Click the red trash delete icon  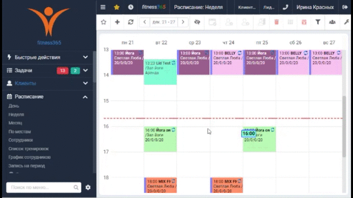click(x=276, y=22)
